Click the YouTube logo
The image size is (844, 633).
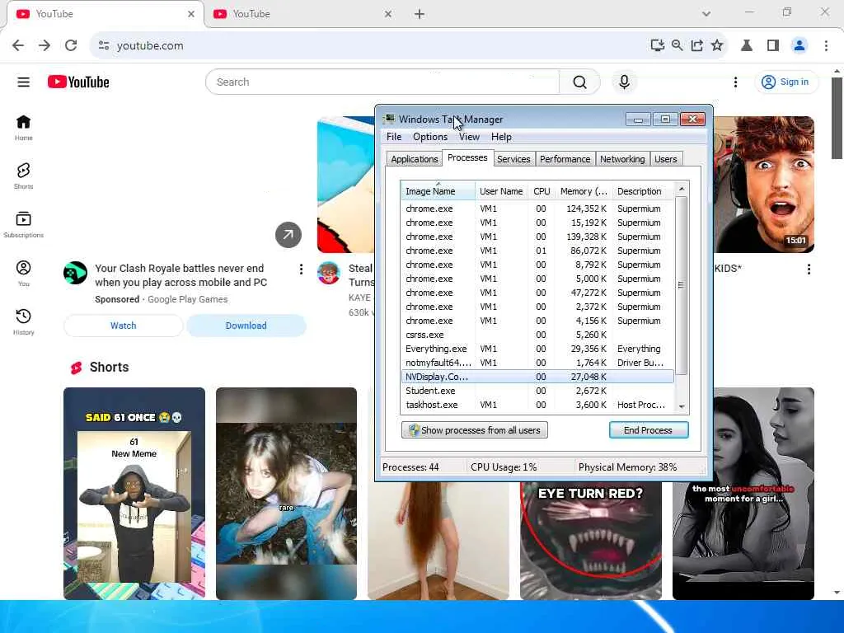[78, 82]
